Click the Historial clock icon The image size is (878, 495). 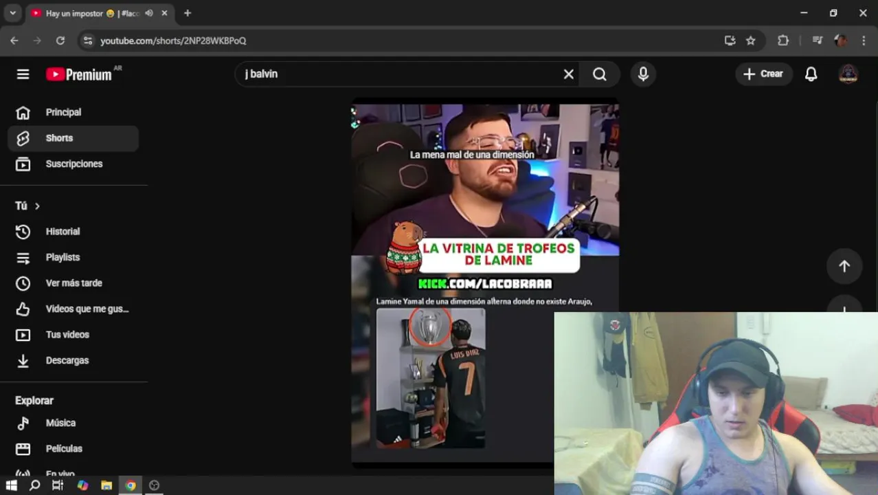pos(23,232)
